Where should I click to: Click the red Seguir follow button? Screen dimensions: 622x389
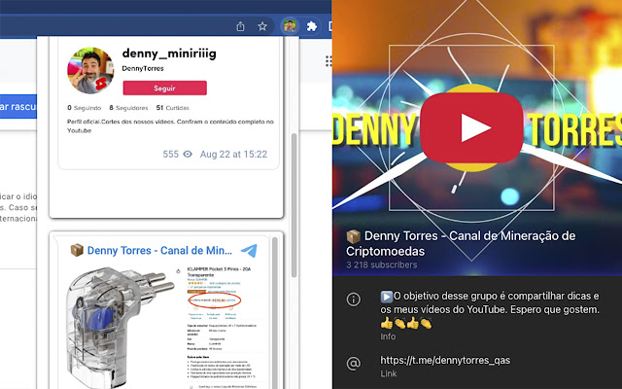point(164,88)
